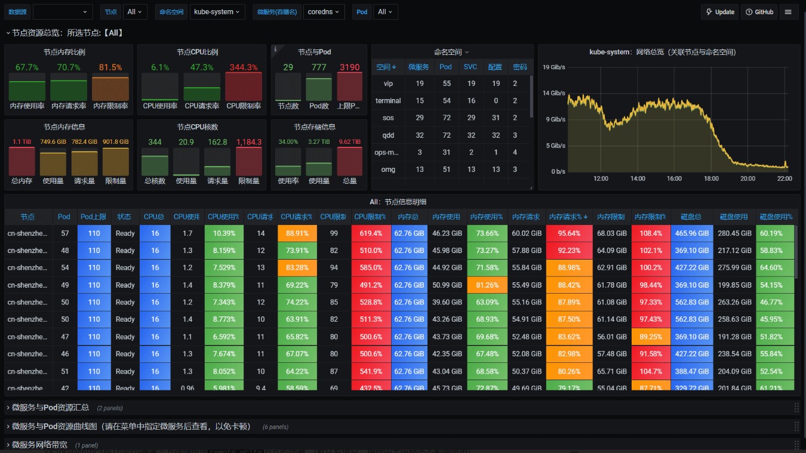Click the 使用率 34.00% storage gauge
This screenshot has width=806, height=453.
tap(288, 162)
